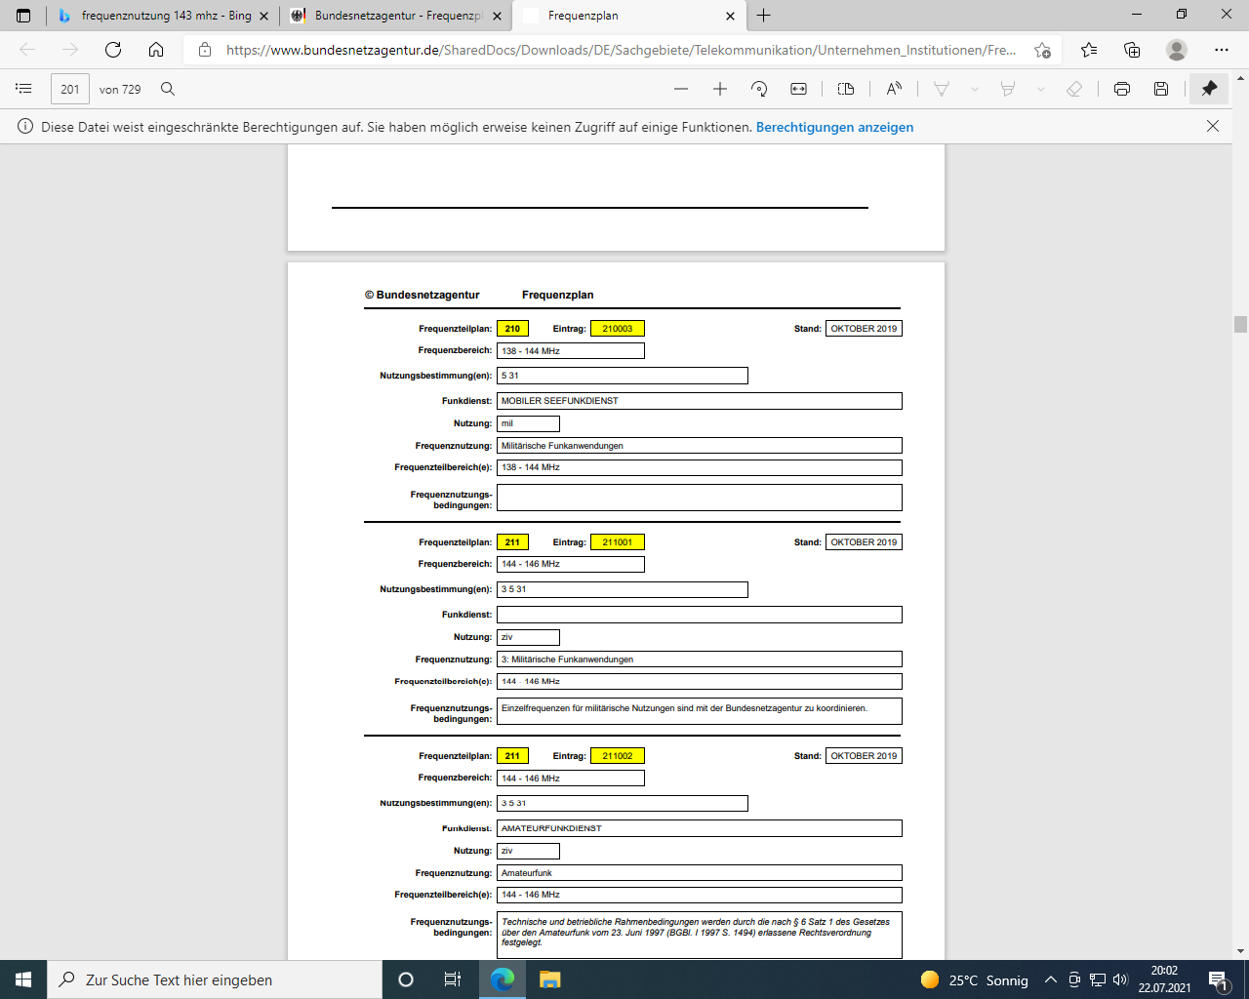Add this page to favorites
Image resolution: width=1249 pixels, height=999 pixels.
coord(1042,50)
